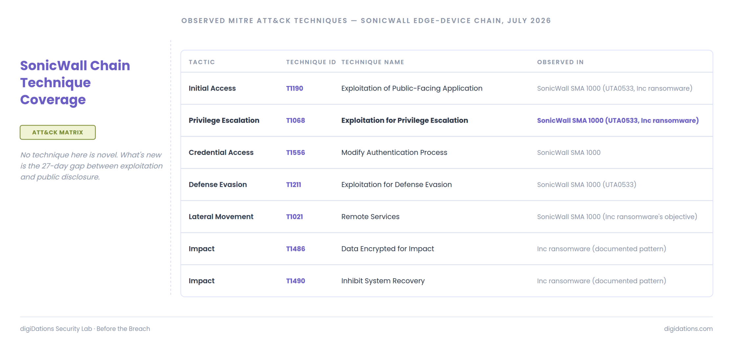Select the Lateral Movement tactic cell
733x362 pixels.
coord(221,217)
